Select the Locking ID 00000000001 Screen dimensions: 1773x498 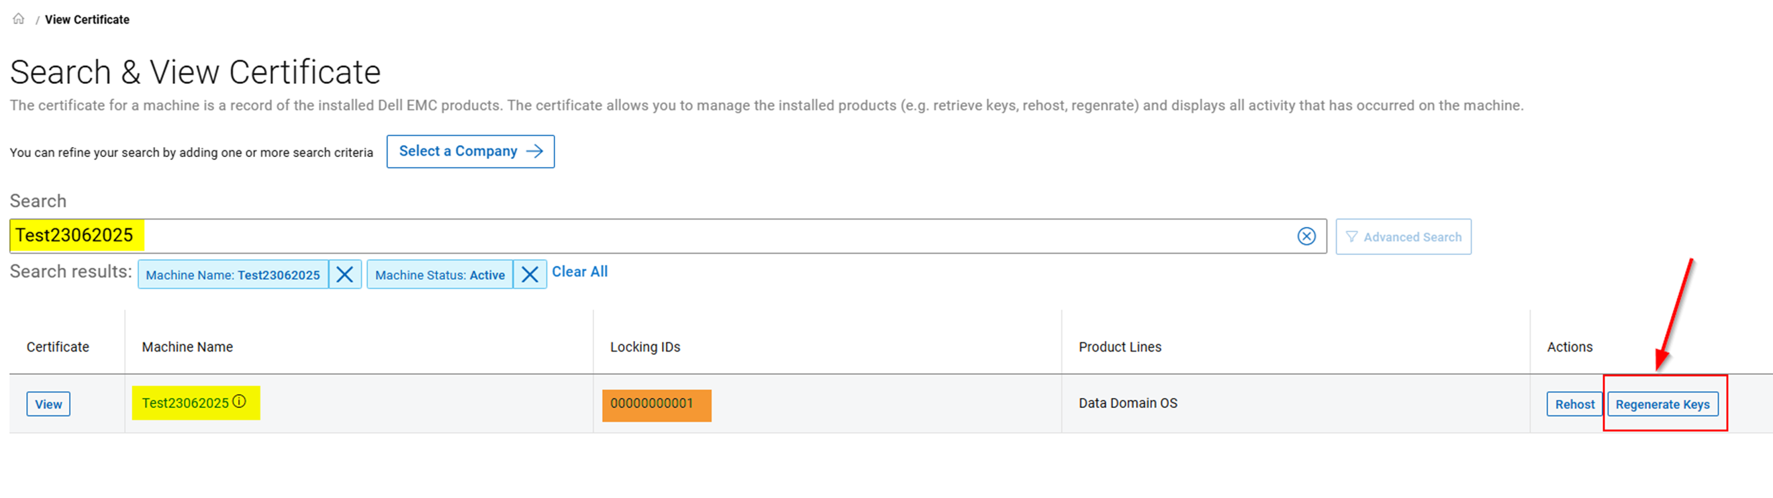pos(656,405)
